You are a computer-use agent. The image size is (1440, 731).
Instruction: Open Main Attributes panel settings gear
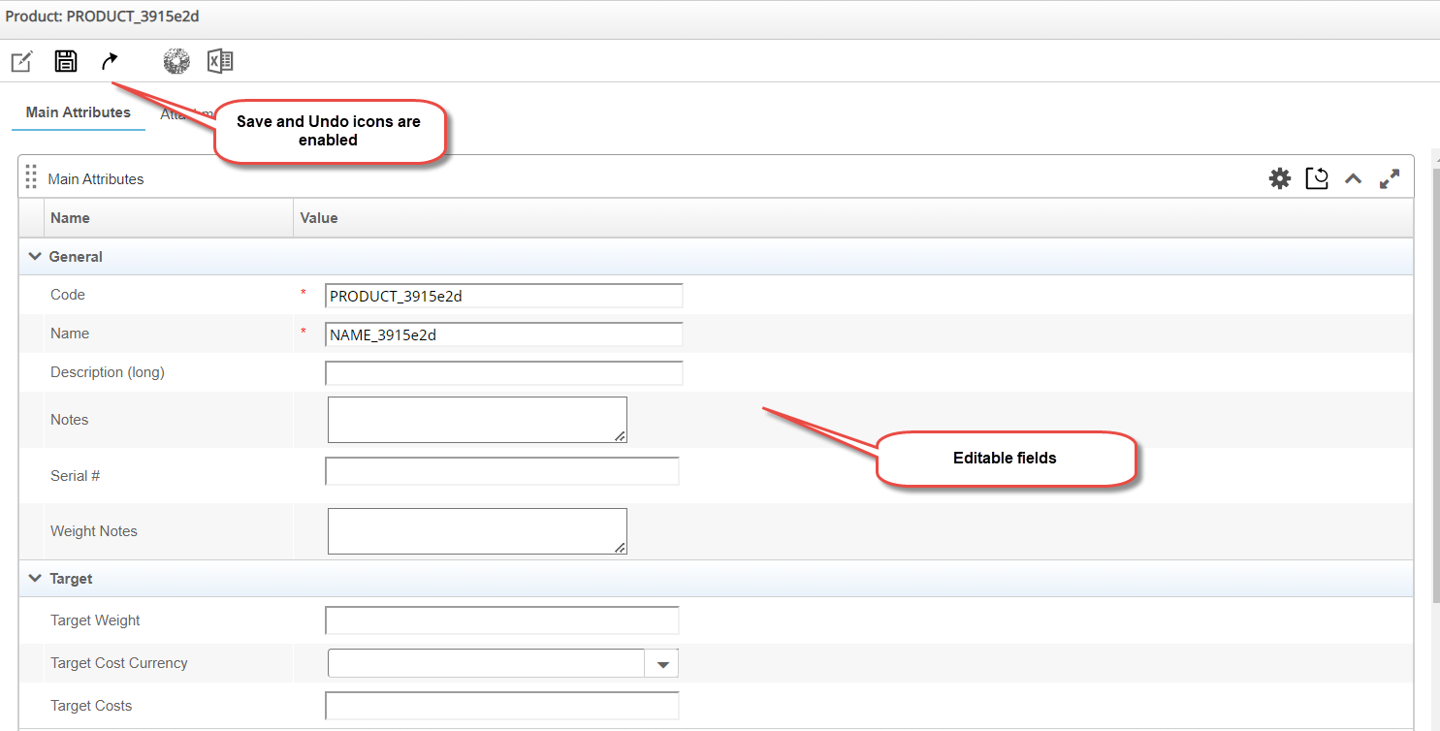(1280, 178)
